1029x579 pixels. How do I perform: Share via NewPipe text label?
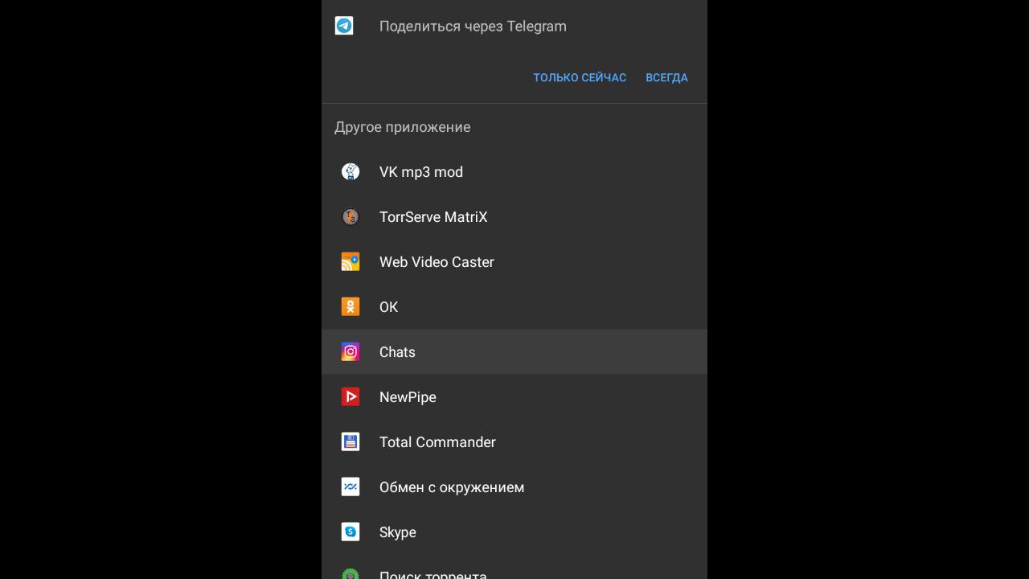coord(408,396)
